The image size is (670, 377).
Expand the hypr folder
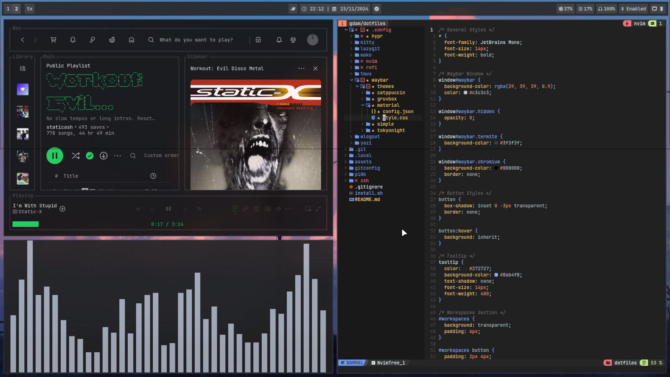(x=366, y=36)
